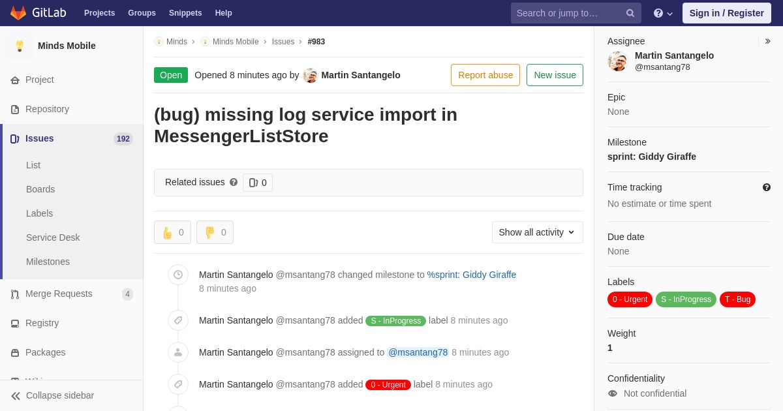Image resolution: width=783 pixels, height=411 pixels.
Task: Click the Packages icon in sidebar
Action: click(15, 353)
